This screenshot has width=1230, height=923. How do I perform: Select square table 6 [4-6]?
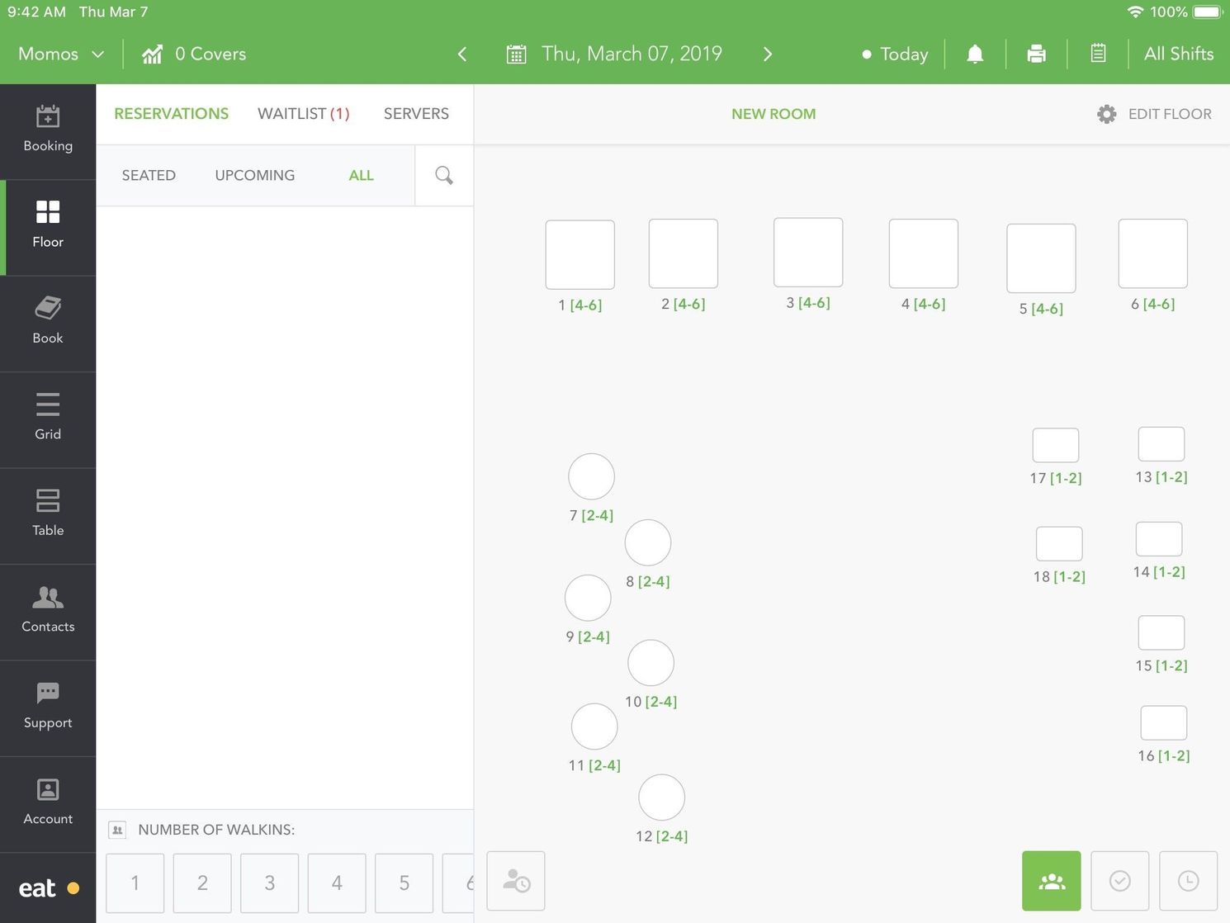pyautogui.click(x=1153, y=253)
